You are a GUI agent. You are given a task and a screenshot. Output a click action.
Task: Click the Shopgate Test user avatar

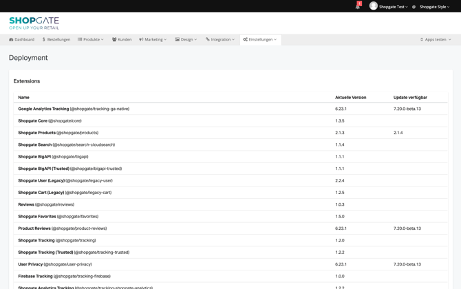pyautogui.click(x=374, y=6)
